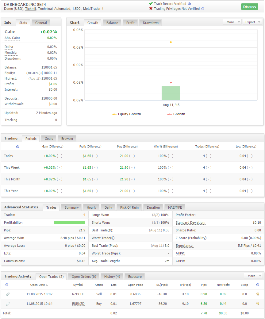Click the green Profitability bar
Screen dimensions: 265x319
click(x=69, y=223)
